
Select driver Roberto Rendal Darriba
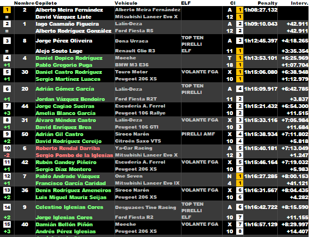pyautogui.click(x=68, y=148)
